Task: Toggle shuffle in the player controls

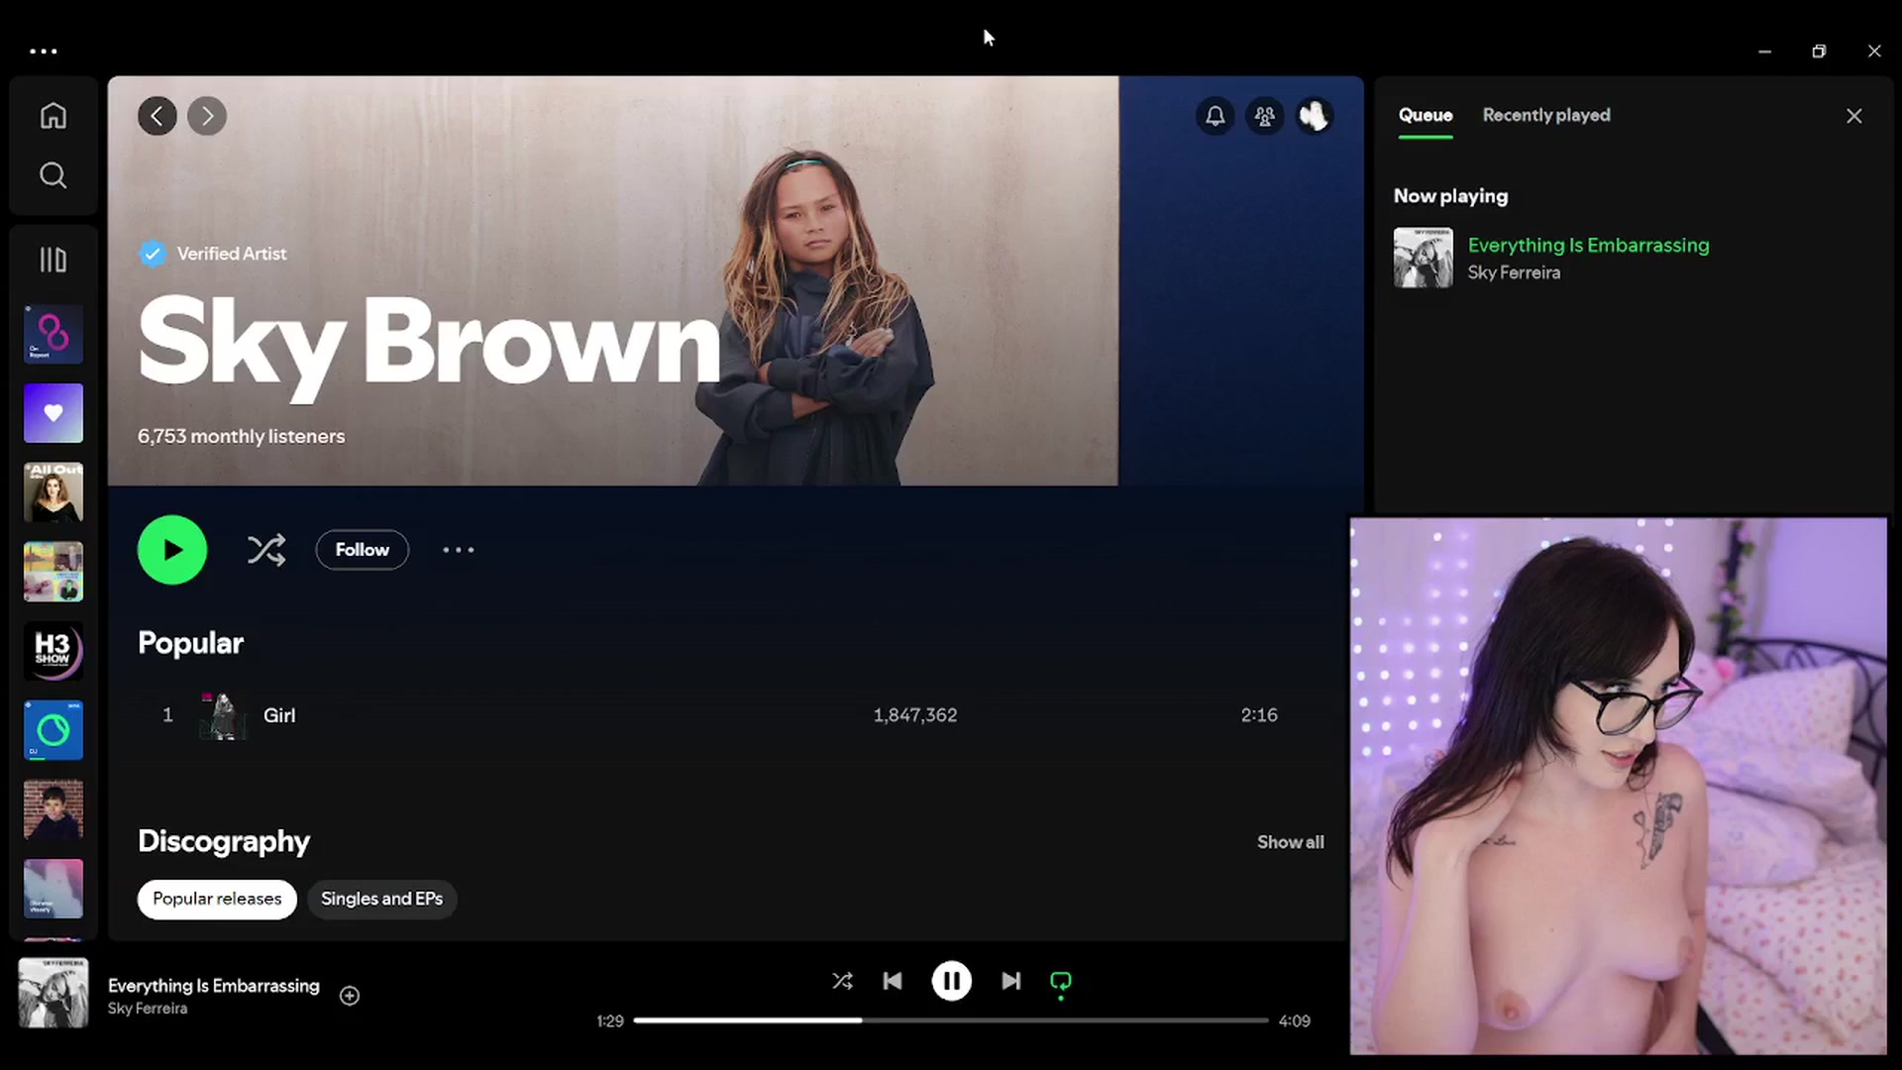Action: point(842,981)
